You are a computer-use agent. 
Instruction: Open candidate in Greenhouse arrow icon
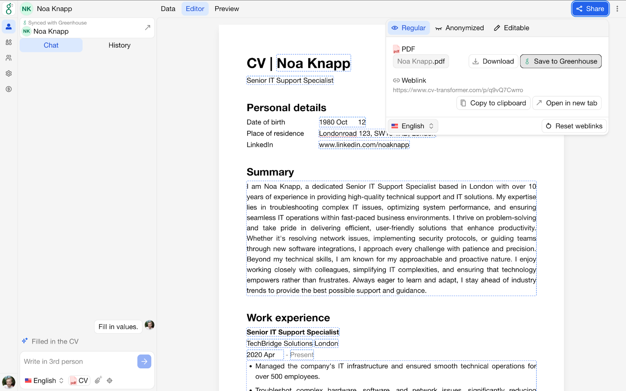tap(148, 27)
